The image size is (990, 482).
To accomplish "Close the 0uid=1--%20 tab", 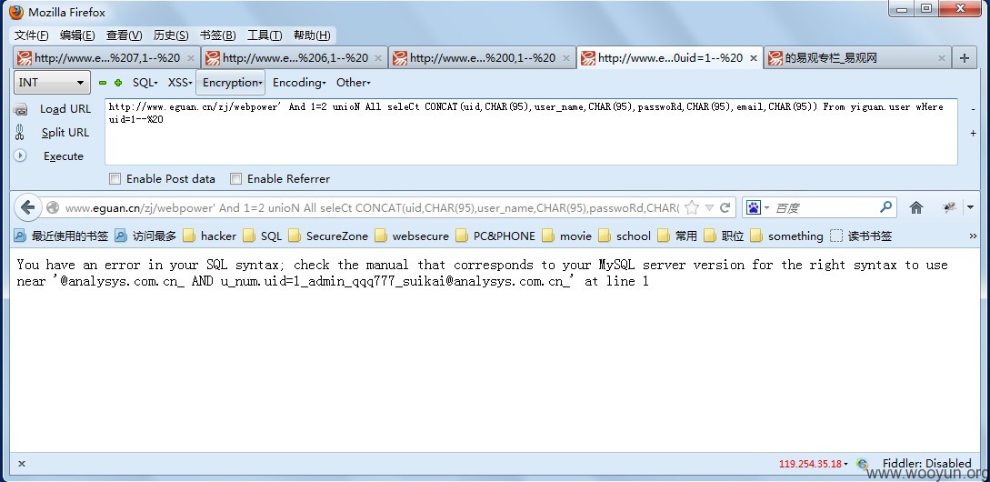I will (754, 58).
